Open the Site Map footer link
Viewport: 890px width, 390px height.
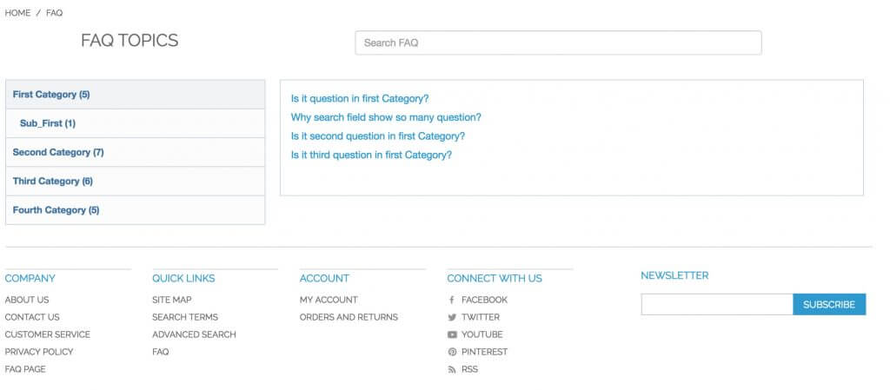click(171, 300)
